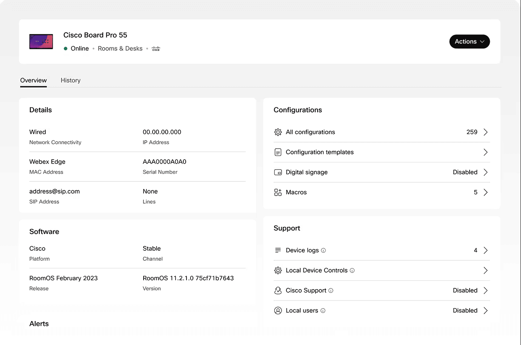Open Configuration templates via its chevron
The image size is (521, 345).
coord(486,152)
